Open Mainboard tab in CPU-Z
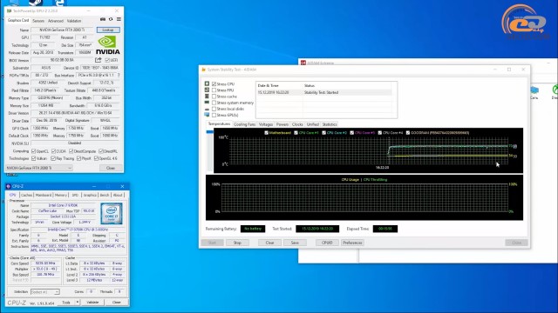558x313 pixels. coord(44,195)
